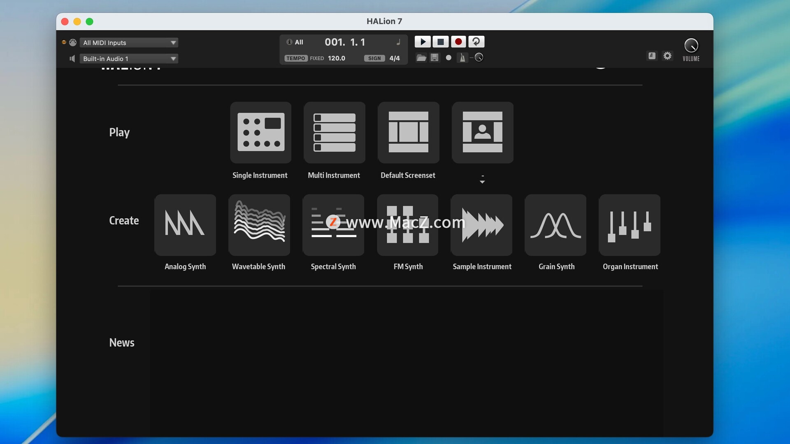Image resolution: width=790 pixels, height=444 pixels.
Task: Click the Analog Synth label
Action: (x=185, y=267)
